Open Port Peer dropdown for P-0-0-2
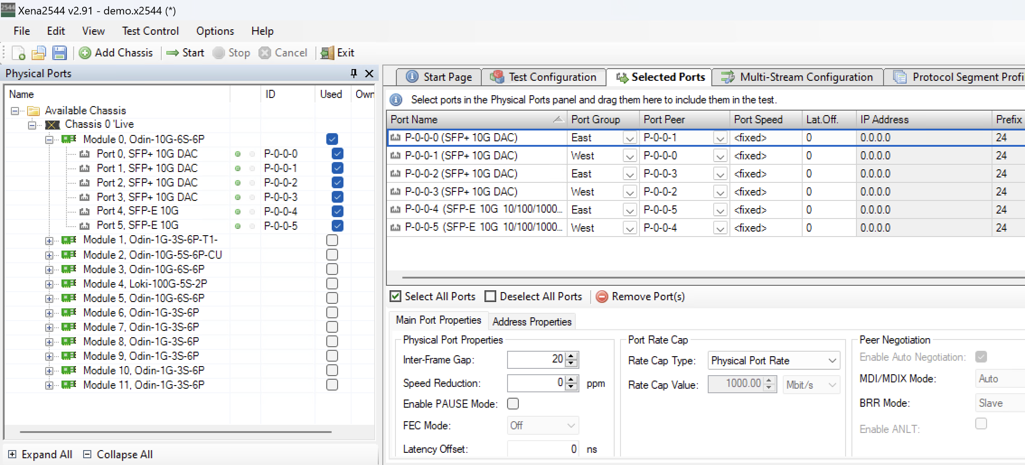 [720, 174]
